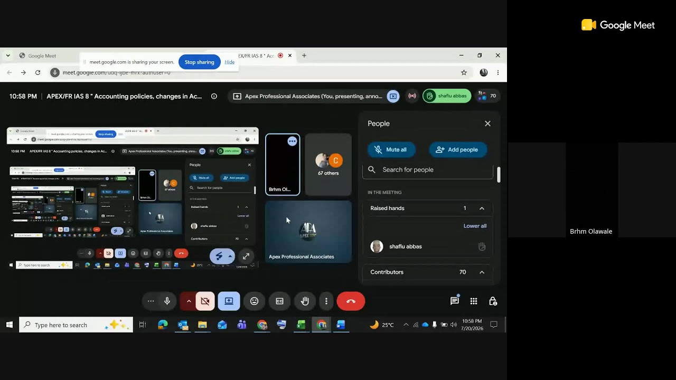Open the notification center icon
Image resolution: width=676 pixels, height=380 pixels.
pos(494,325)
